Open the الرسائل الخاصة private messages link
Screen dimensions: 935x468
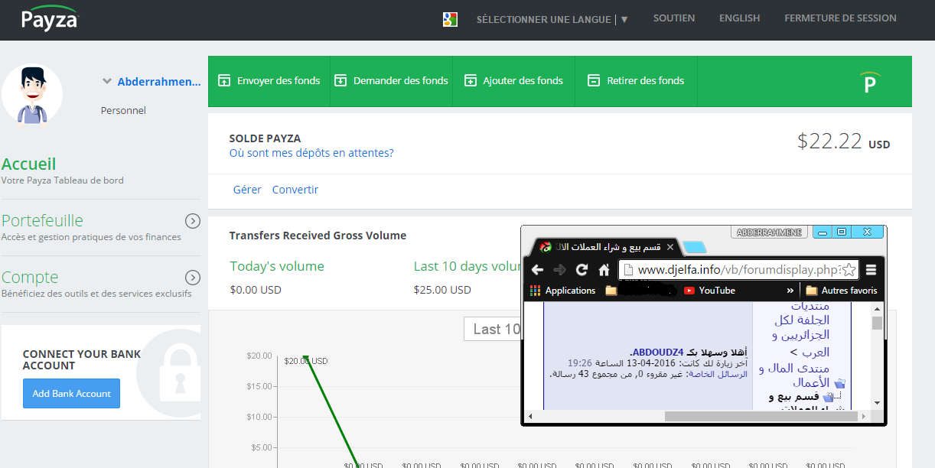tap(718, 374)
